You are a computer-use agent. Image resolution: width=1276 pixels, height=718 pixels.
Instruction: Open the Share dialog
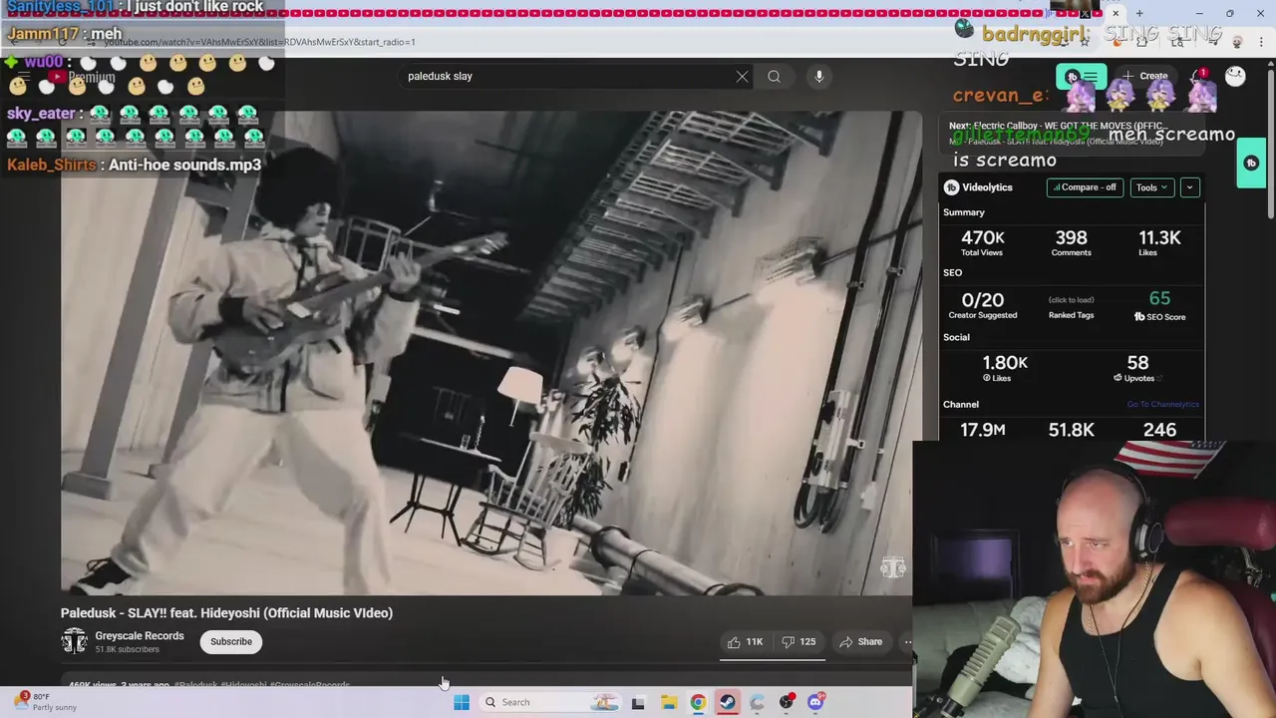(x=861, y=642)
